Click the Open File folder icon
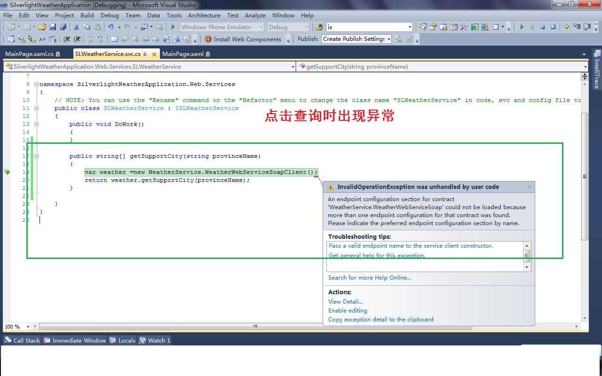The image size is (602, 376). tap(42, 27)
